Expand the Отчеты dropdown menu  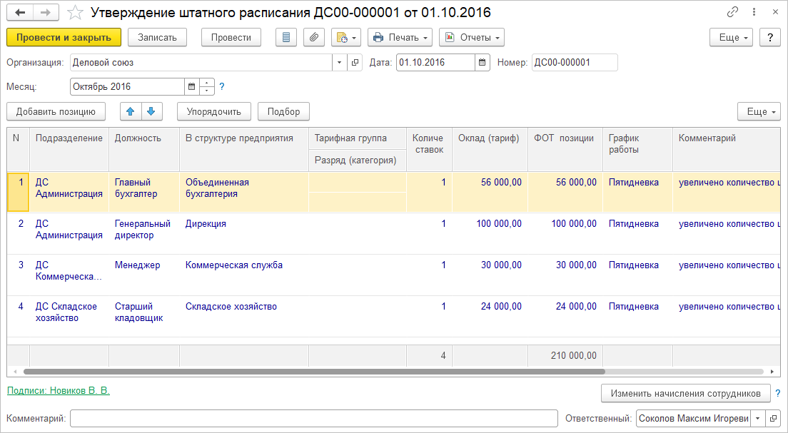[x=471, y=37]
